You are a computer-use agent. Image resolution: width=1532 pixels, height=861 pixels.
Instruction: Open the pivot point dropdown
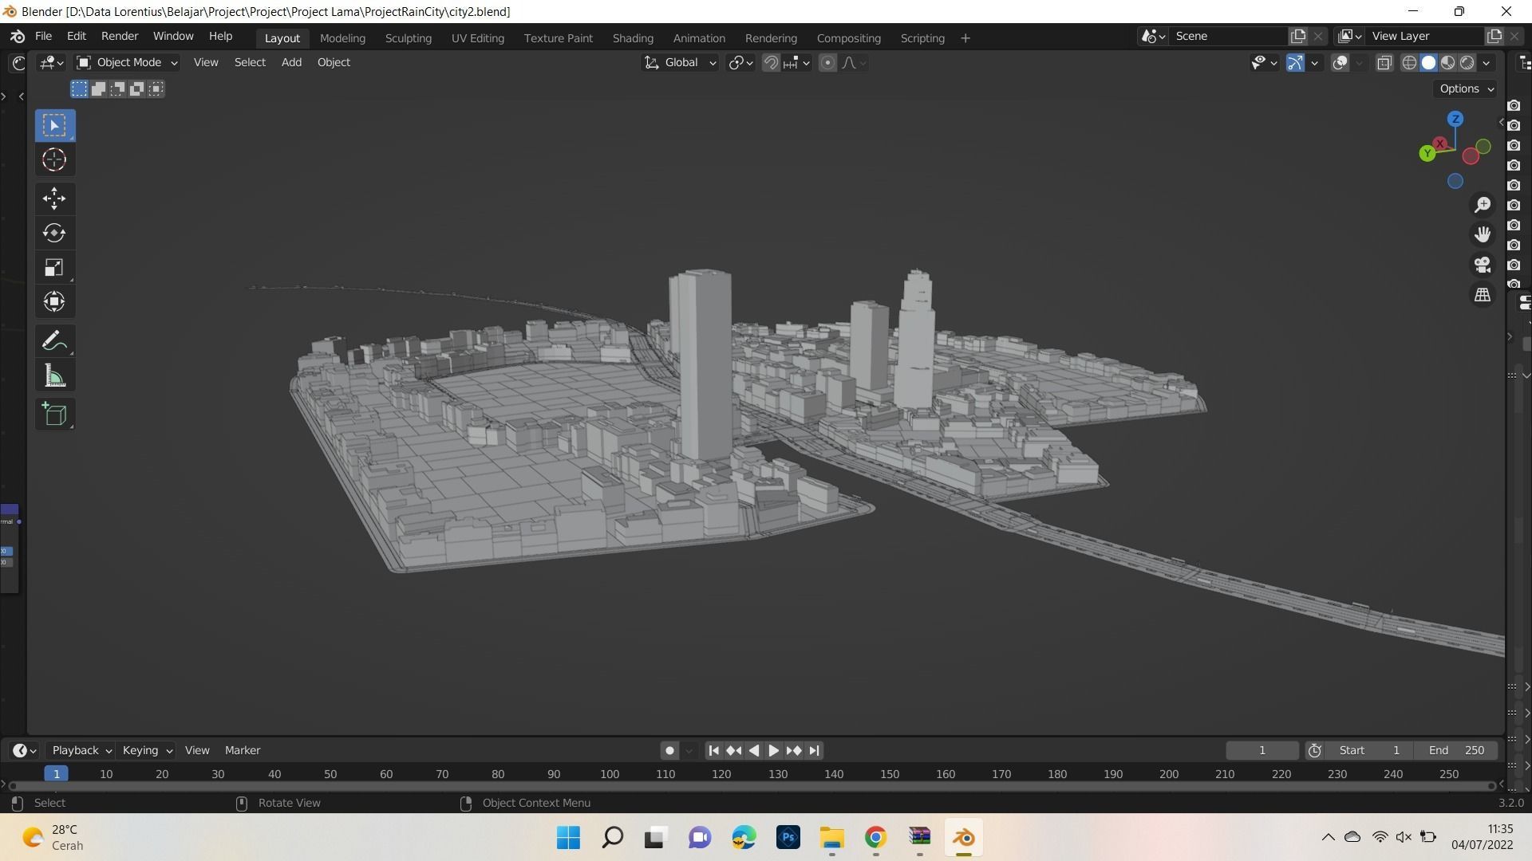pyautogui.click(x=740, y=63)
